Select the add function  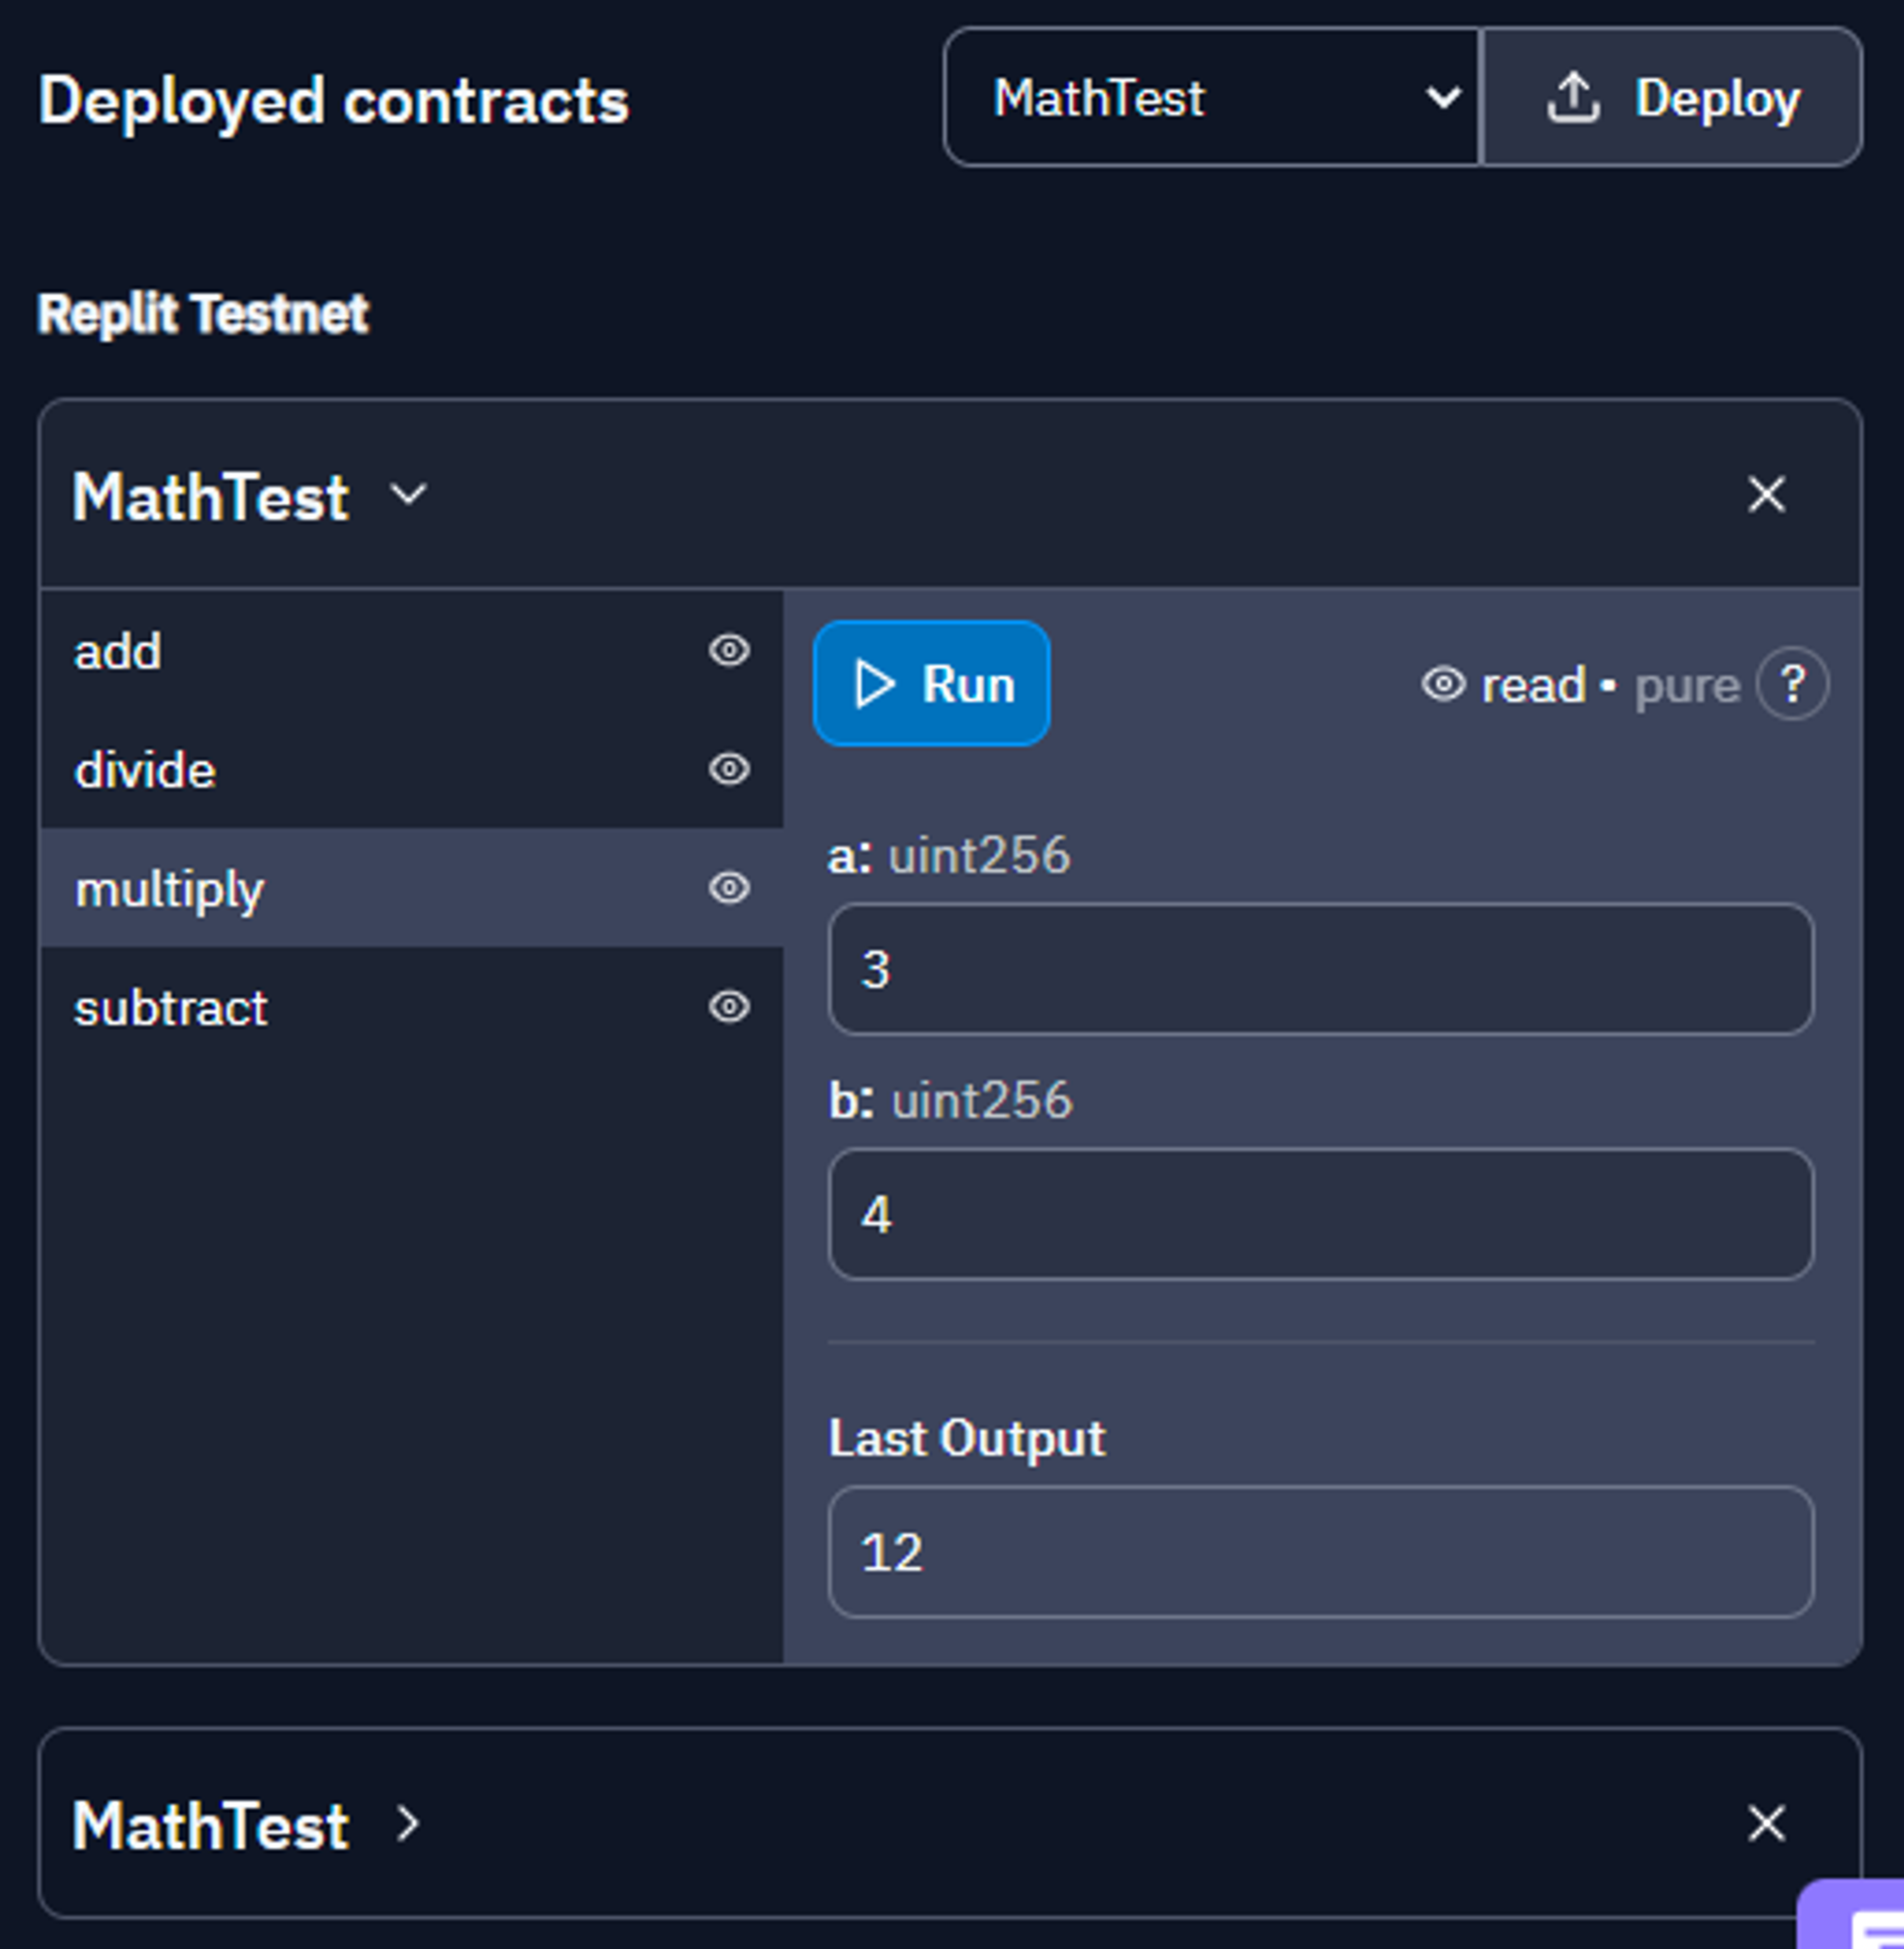(411, 651)
